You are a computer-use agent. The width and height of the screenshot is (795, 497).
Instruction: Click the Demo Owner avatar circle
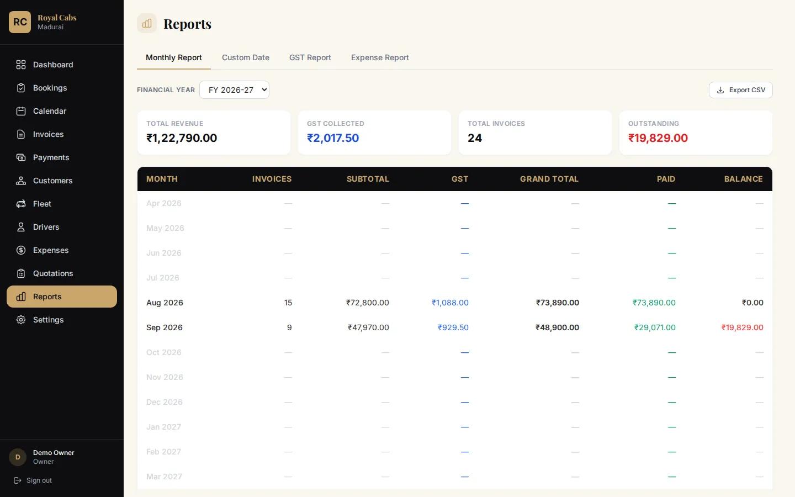tap(18, 457)
